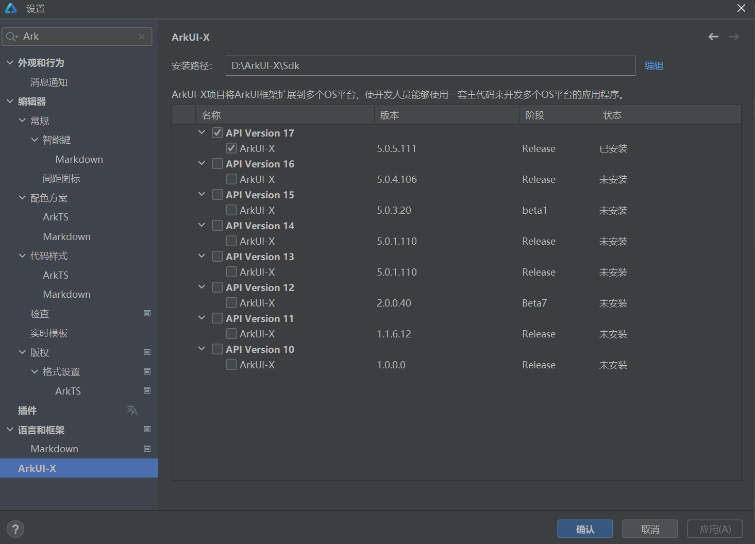This screenshot has height=544, width=755.
Task: Open 消息通知 settings page
Action: click(x=49, y=82)
